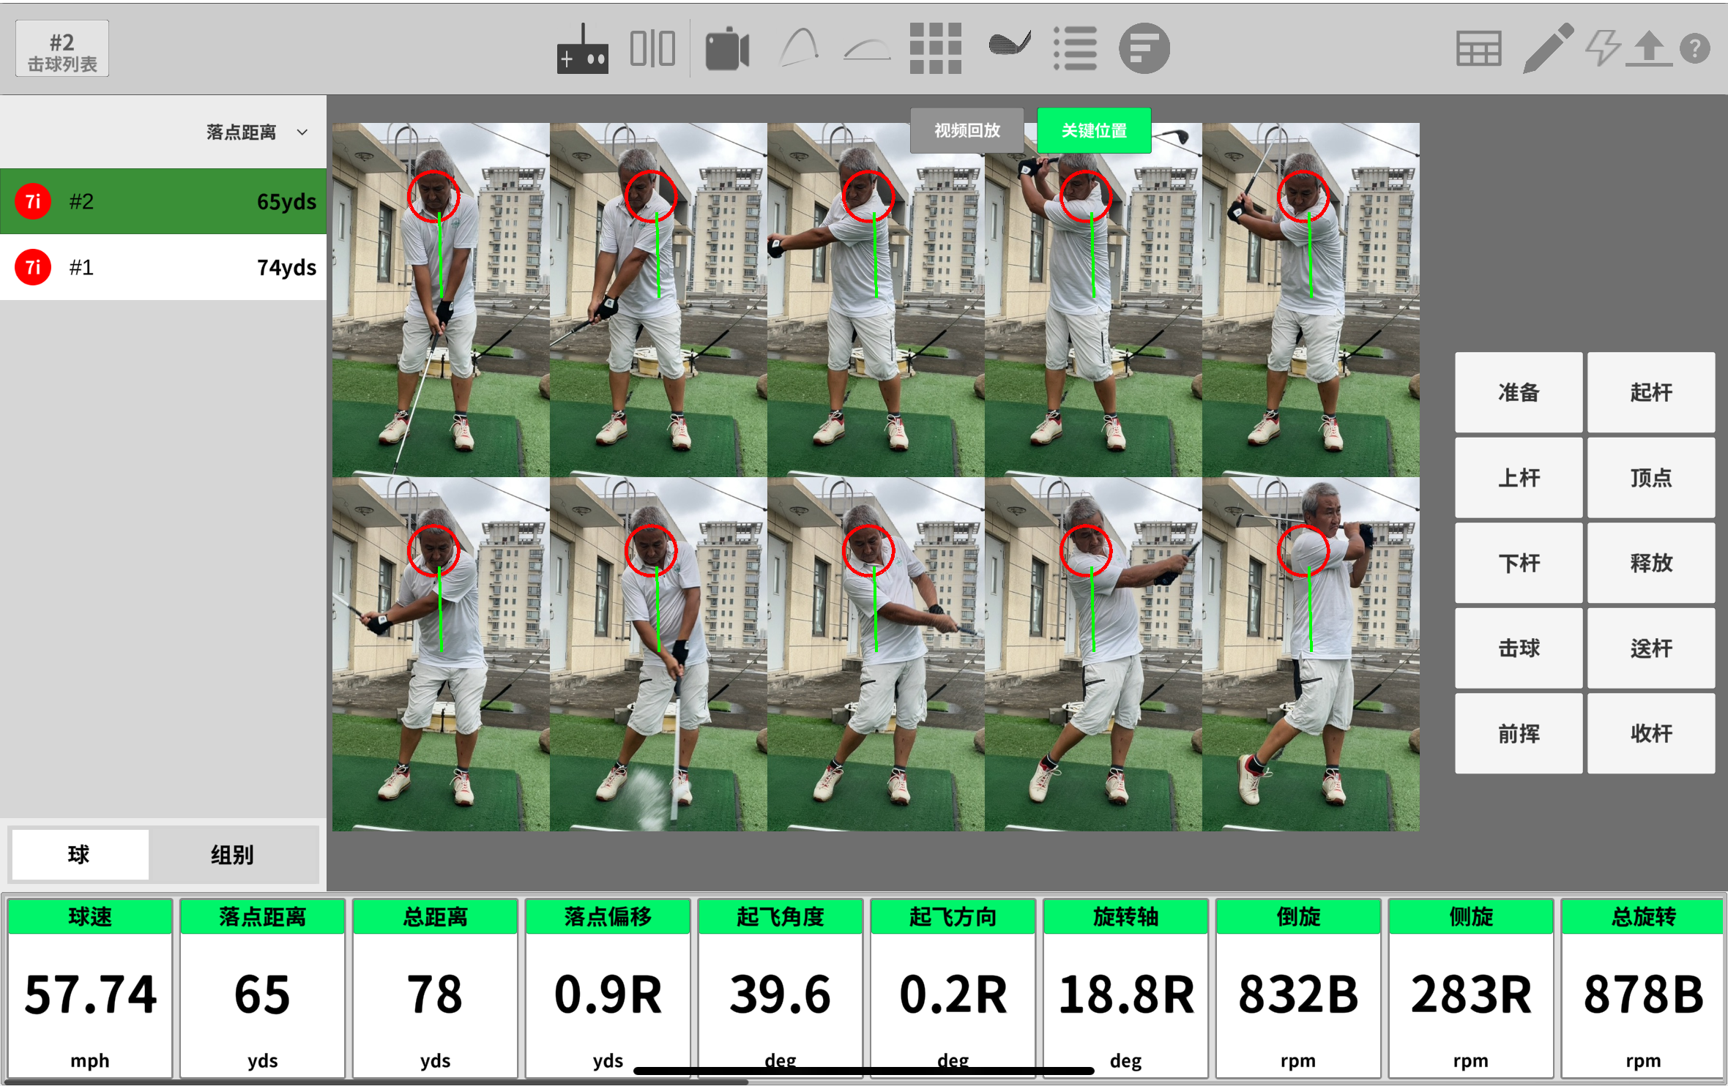Open the bulleted list view icon
The image size is (1728, 1086).
tap(1075, 48)
